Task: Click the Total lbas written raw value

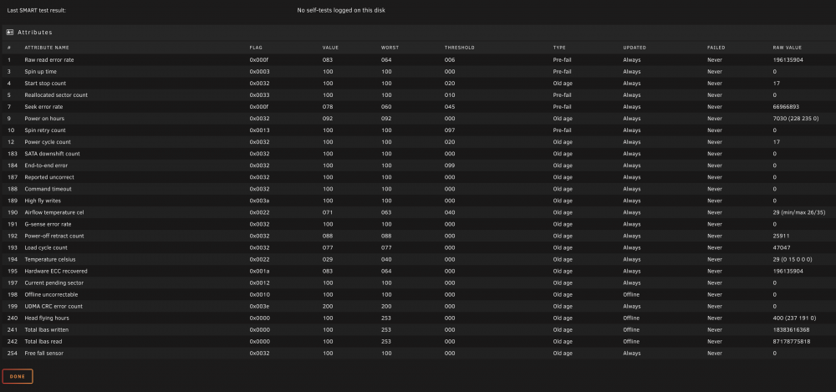Action: (x=791, y=329)
